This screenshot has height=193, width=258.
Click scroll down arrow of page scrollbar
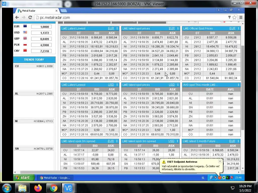click(243, 169)
